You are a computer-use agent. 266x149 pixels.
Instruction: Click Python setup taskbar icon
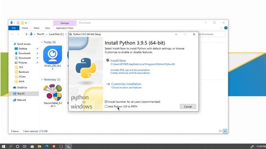coord(69,147)
